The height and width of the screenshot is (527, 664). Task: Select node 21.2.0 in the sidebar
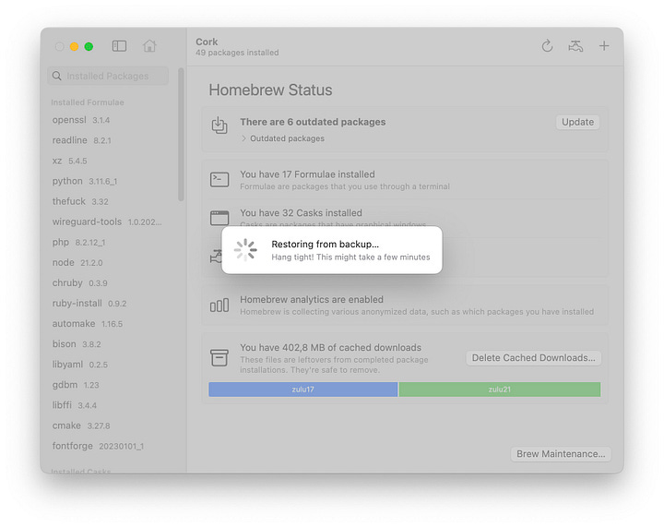point(77,263)
